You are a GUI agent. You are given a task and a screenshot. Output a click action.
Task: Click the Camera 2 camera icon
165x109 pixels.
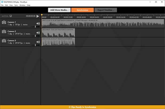point(4,31)
